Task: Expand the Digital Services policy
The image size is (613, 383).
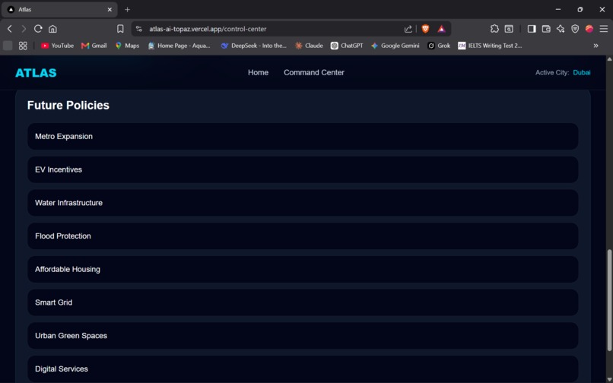Action: tap(303, 369)
